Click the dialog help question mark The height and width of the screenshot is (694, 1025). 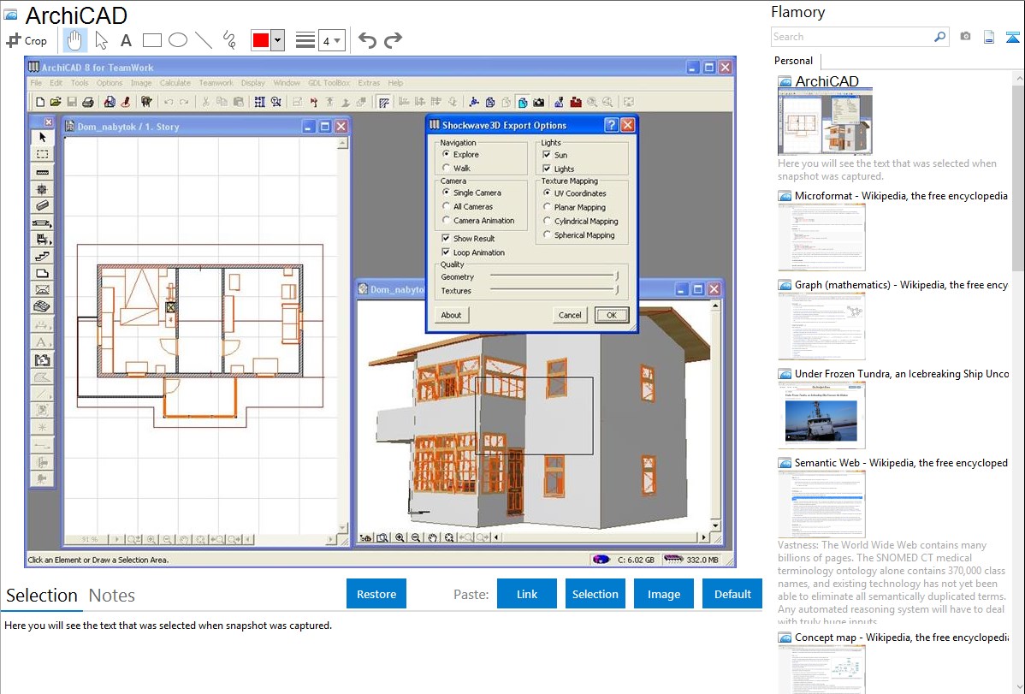[x=611, y=125]
